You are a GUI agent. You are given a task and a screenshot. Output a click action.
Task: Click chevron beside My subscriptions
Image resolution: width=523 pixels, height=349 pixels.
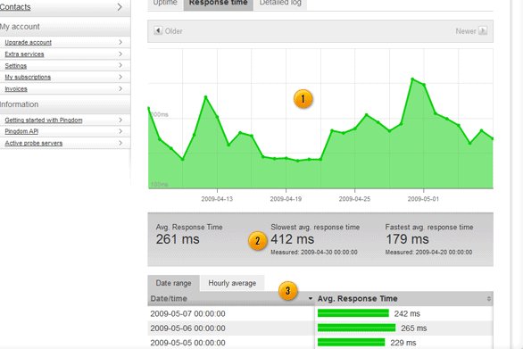(x=120, y=77)
